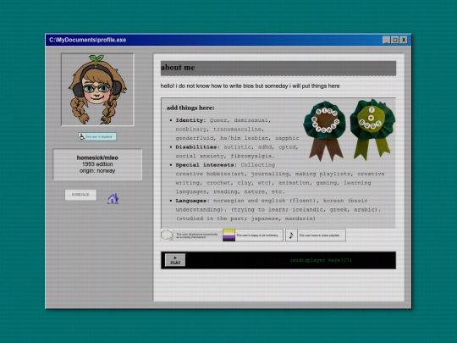457x343 pixels.
Task: Click the nonbinary flag userbox
Action: [253, 235]
